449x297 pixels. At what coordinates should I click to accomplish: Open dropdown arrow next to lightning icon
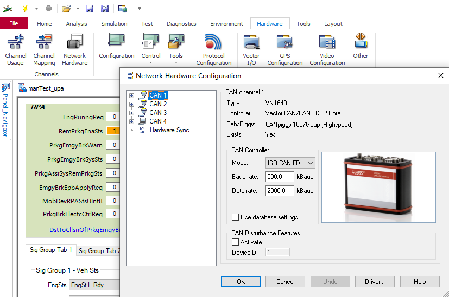pos(36,9)
